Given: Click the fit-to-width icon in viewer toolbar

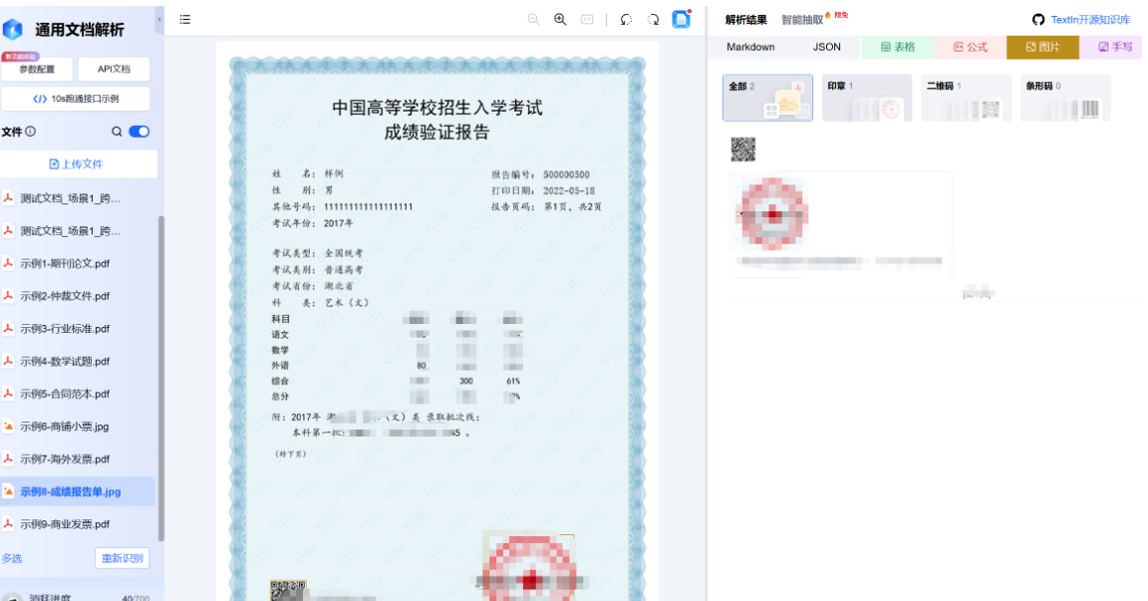Looking at the screenshot, I should click(x=587, y=20).
